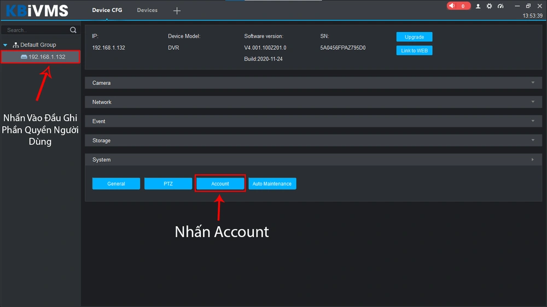The height and width of the screenshot is (307, 547).
Task: Click the search magnifier icon
Action: (73, 30)
